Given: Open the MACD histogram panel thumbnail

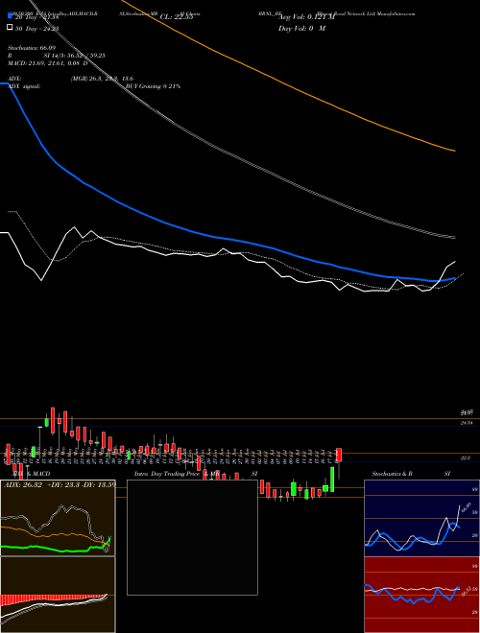Looking at the screenshot, I should pos(58,595).
